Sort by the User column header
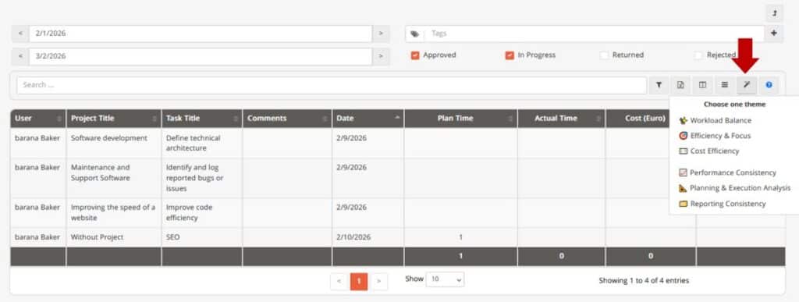 pos(38,118)
